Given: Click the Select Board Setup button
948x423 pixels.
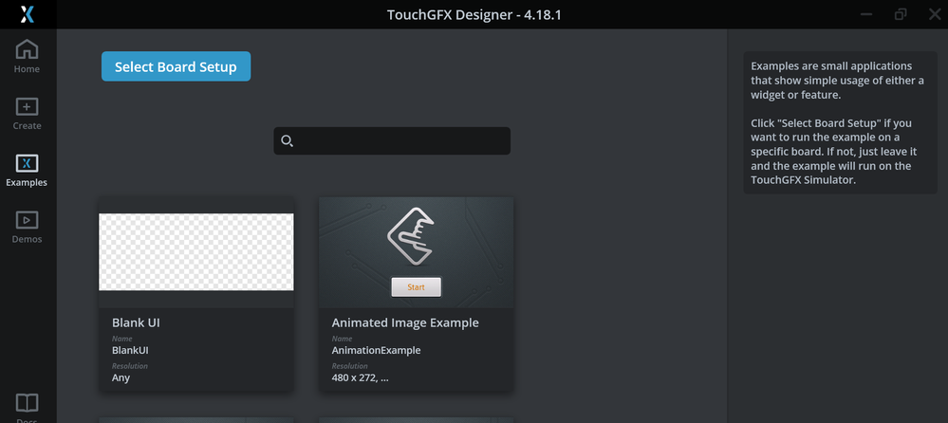Looking at the screenshot, I should pyautogui.click(x=176, y=66).
